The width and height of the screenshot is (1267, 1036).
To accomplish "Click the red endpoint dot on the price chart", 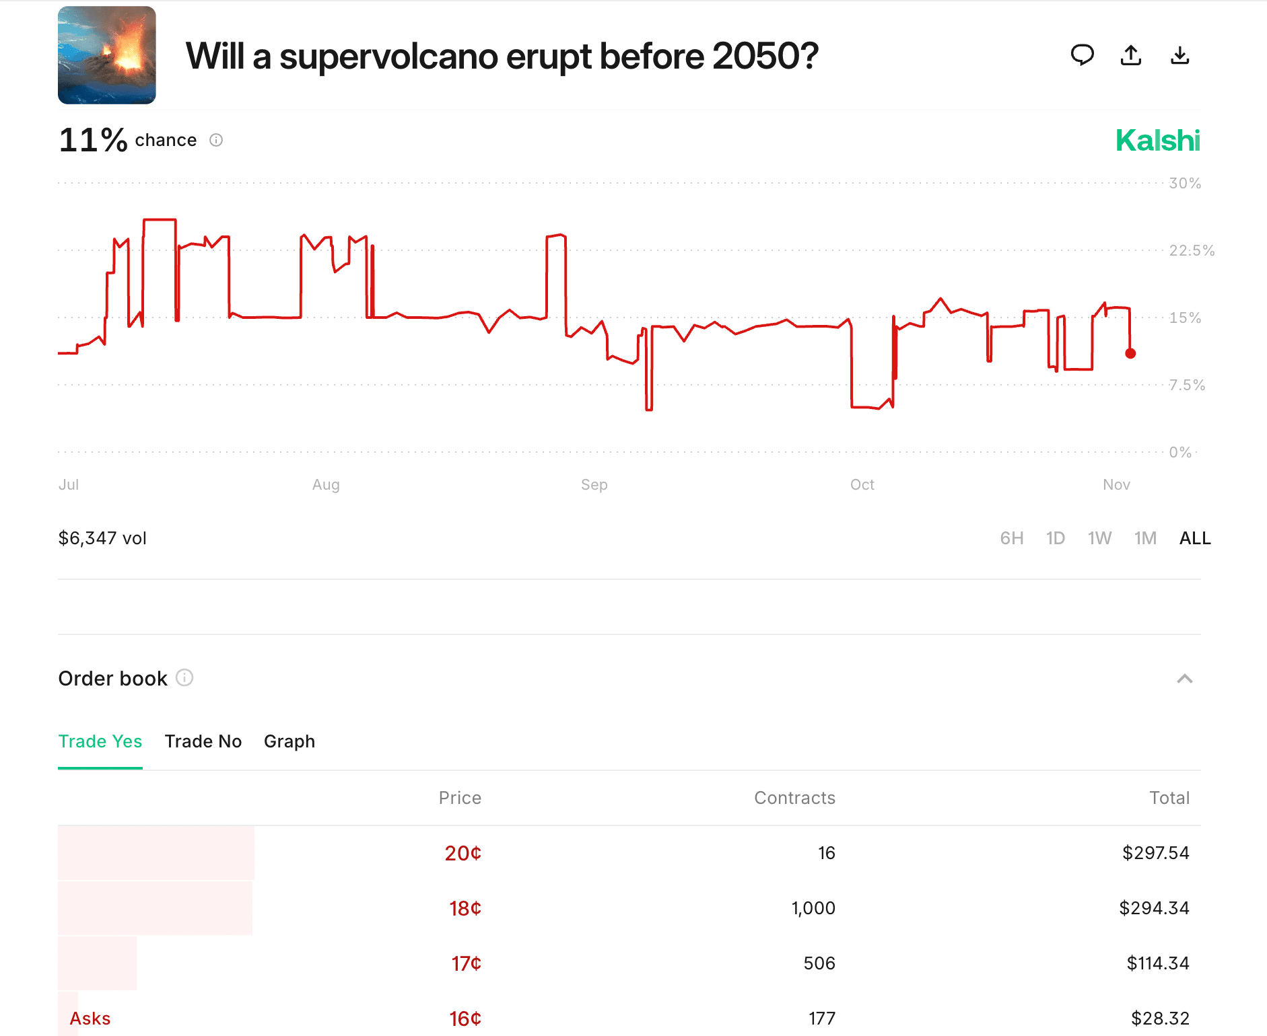I will 1131,353.
